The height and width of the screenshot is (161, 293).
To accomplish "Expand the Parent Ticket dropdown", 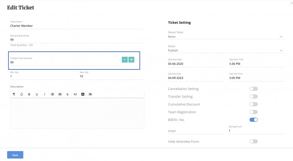I will click(x=226, y=37).
